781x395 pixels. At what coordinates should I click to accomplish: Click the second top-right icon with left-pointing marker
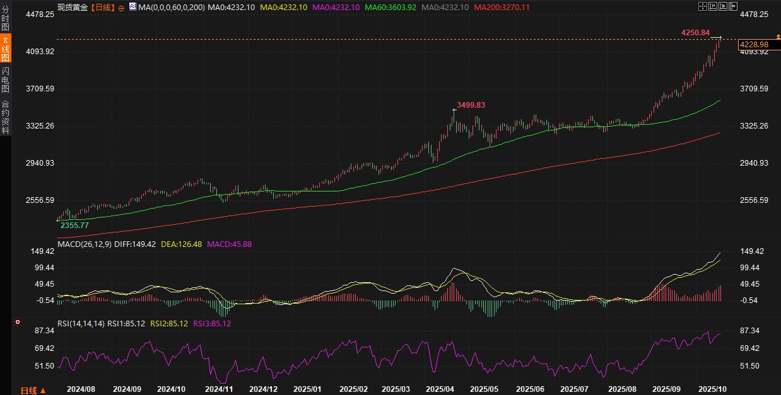click(713, 6)
